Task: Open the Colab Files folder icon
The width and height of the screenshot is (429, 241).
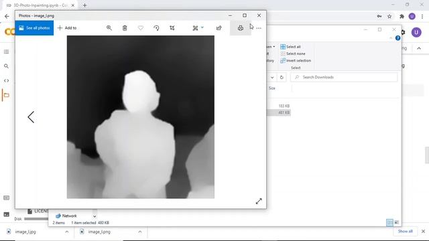Action: pyautogui.click(x=6, y=95)
